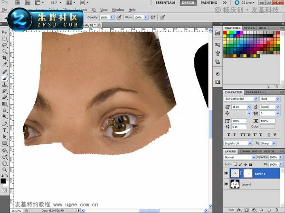Hide Layer 1 with its eye icon
The height and width of the screenshot is (213, 285).
(226, 173)
